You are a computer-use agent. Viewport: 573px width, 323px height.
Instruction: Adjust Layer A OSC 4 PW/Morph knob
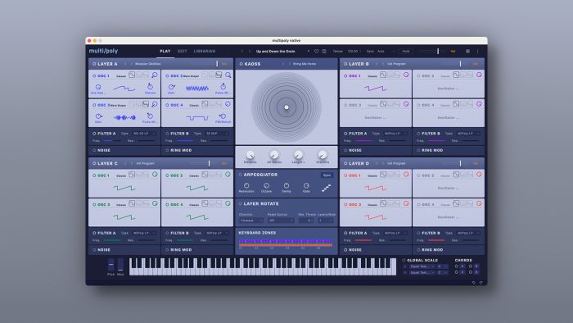(x=223, y=116)
